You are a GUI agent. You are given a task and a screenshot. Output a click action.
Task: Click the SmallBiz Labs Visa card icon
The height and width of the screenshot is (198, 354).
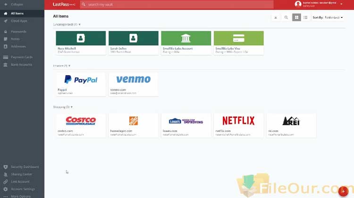239,38
